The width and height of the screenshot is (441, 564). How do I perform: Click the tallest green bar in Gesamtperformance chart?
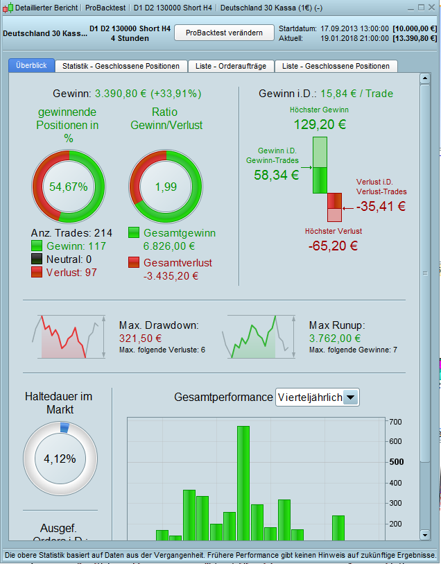[x=243, y=483]
